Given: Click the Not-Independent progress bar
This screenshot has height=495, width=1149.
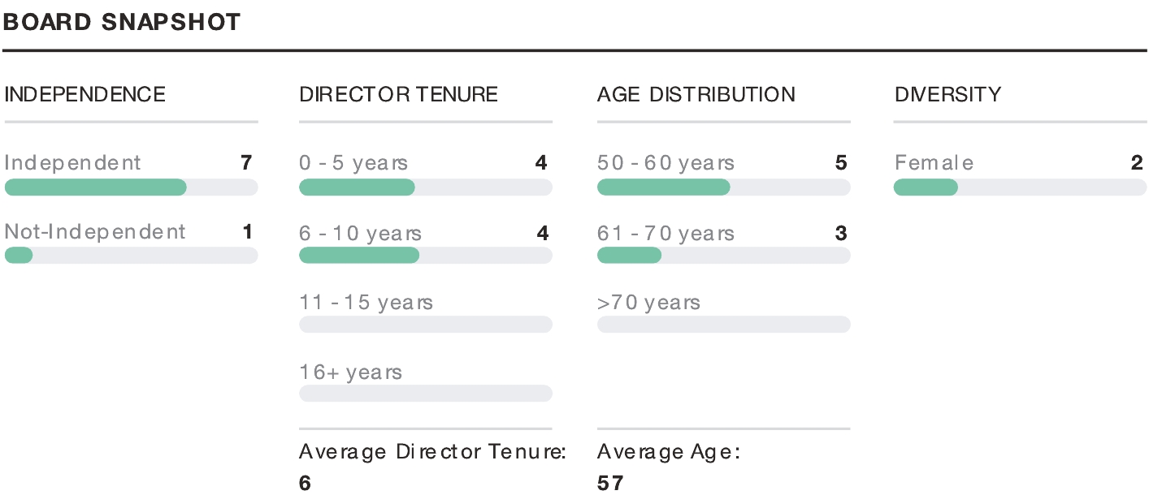Looking at the screenshot, I should point(131,256).
